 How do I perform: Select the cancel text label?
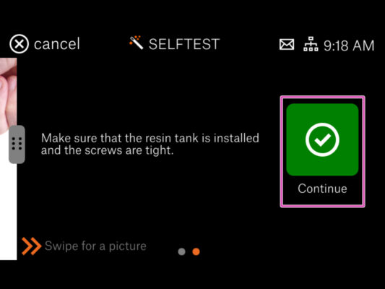(x=57, y=44)
